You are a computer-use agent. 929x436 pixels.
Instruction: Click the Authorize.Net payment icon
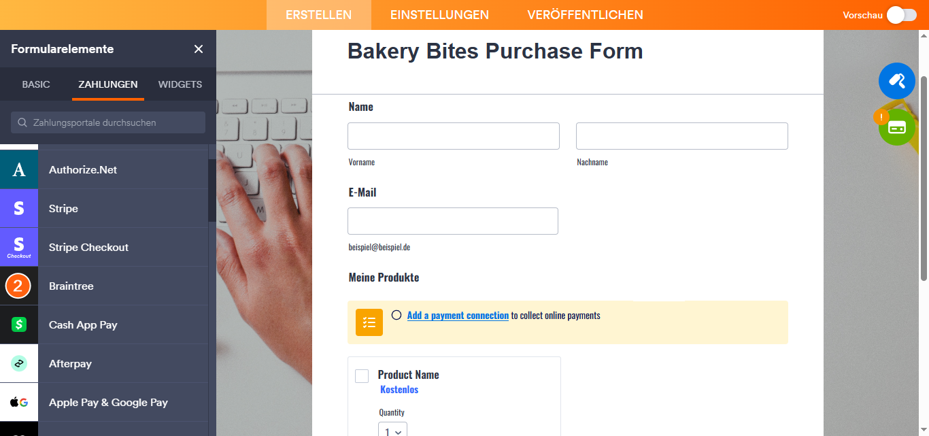(19, 170)
